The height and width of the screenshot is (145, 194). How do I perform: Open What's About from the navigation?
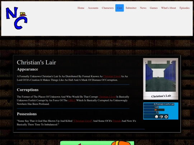(168, 8)
